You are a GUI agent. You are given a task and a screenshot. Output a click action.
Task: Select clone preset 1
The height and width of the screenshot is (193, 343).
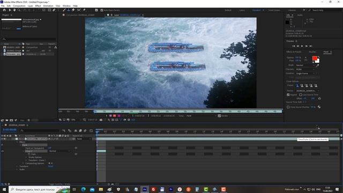297,86
